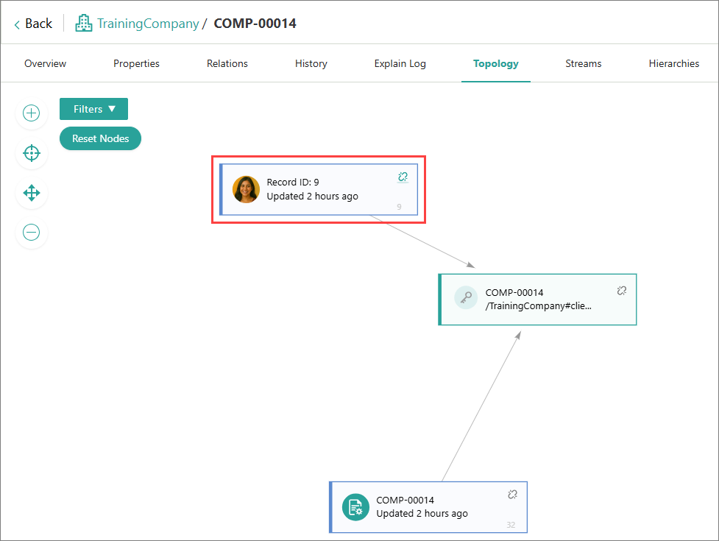Screen dimensions: 719x541
Task: Go back using the Back button
Action: click(x=33, y=24)
